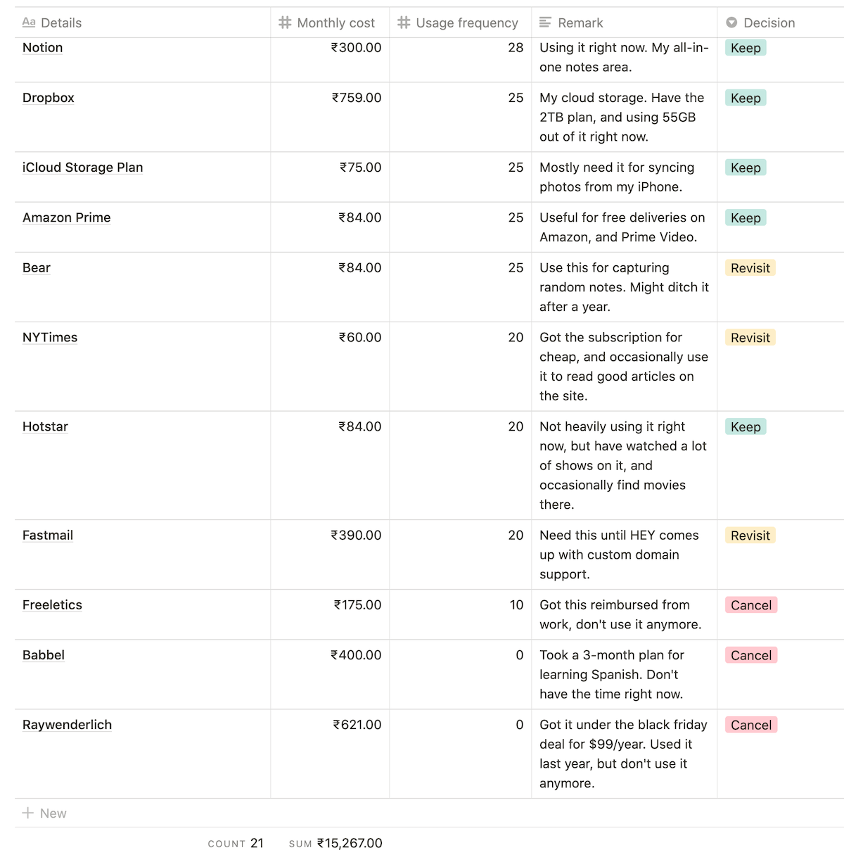Click the plus icon to add a row
The image size is (844, 862).
28,813
